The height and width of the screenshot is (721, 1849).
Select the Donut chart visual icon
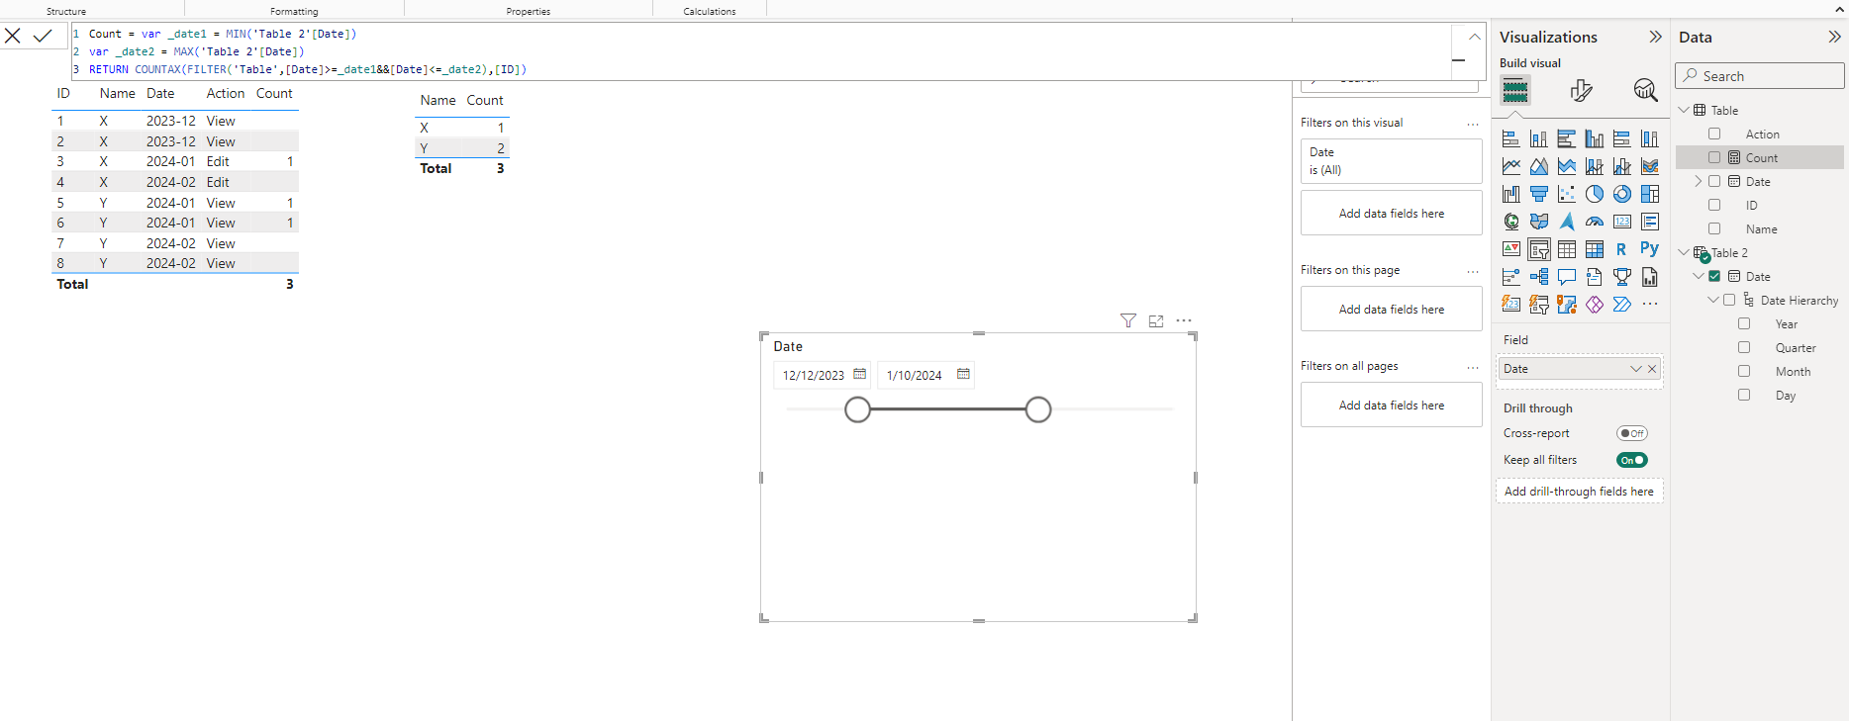pyautogui.click(x=1622, y=194)
